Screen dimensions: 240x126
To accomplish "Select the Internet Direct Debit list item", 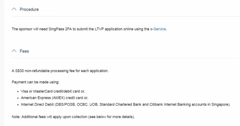I will click(x=125, y=104).
